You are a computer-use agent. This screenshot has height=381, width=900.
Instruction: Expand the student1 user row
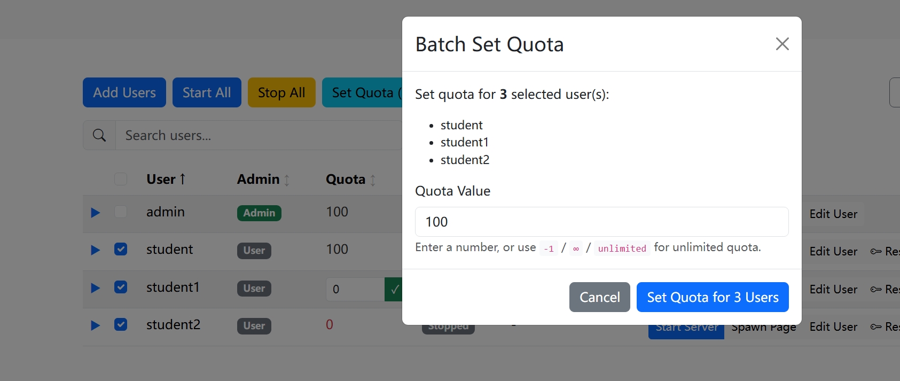(96, 288)
